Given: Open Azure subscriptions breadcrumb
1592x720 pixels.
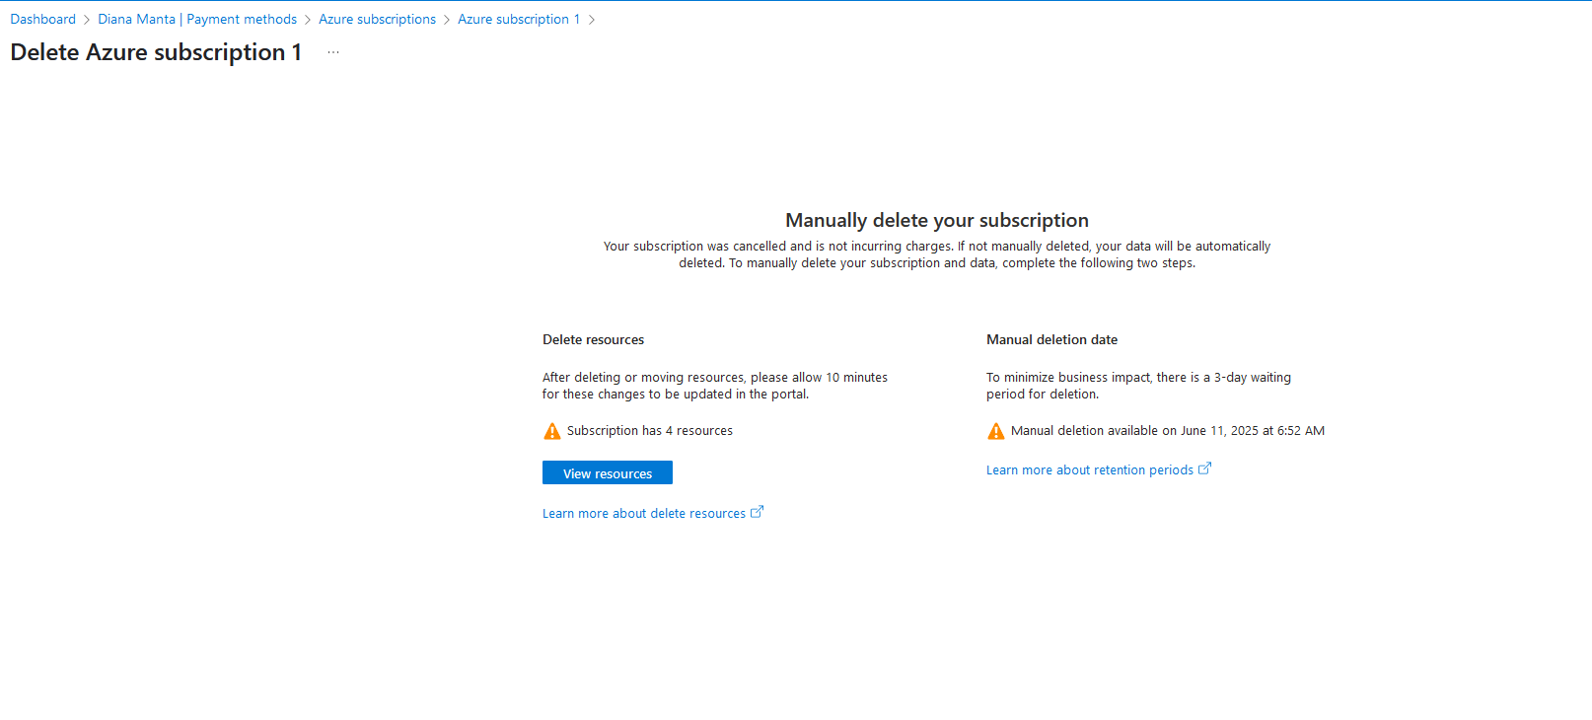Looking at the screenshot, I should [x=377, y=20].
